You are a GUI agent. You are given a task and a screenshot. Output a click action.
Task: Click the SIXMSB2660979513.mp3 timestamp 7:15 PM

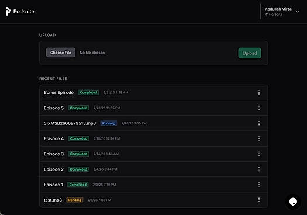click(x=134, y=123)
